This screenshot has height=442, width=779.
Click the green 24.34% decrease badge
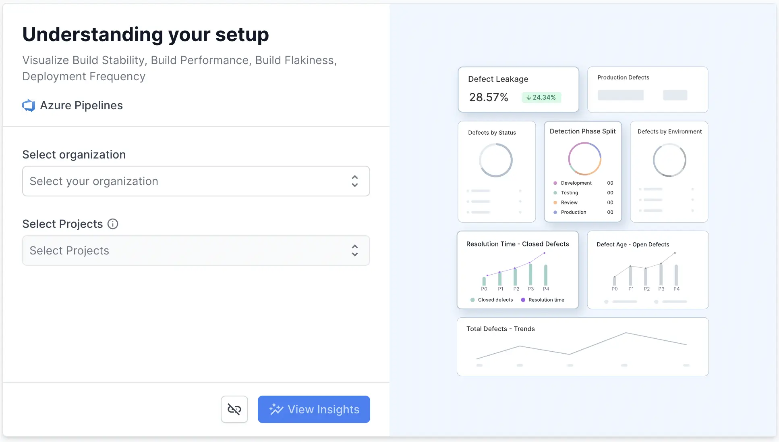[x=541, y=98]
